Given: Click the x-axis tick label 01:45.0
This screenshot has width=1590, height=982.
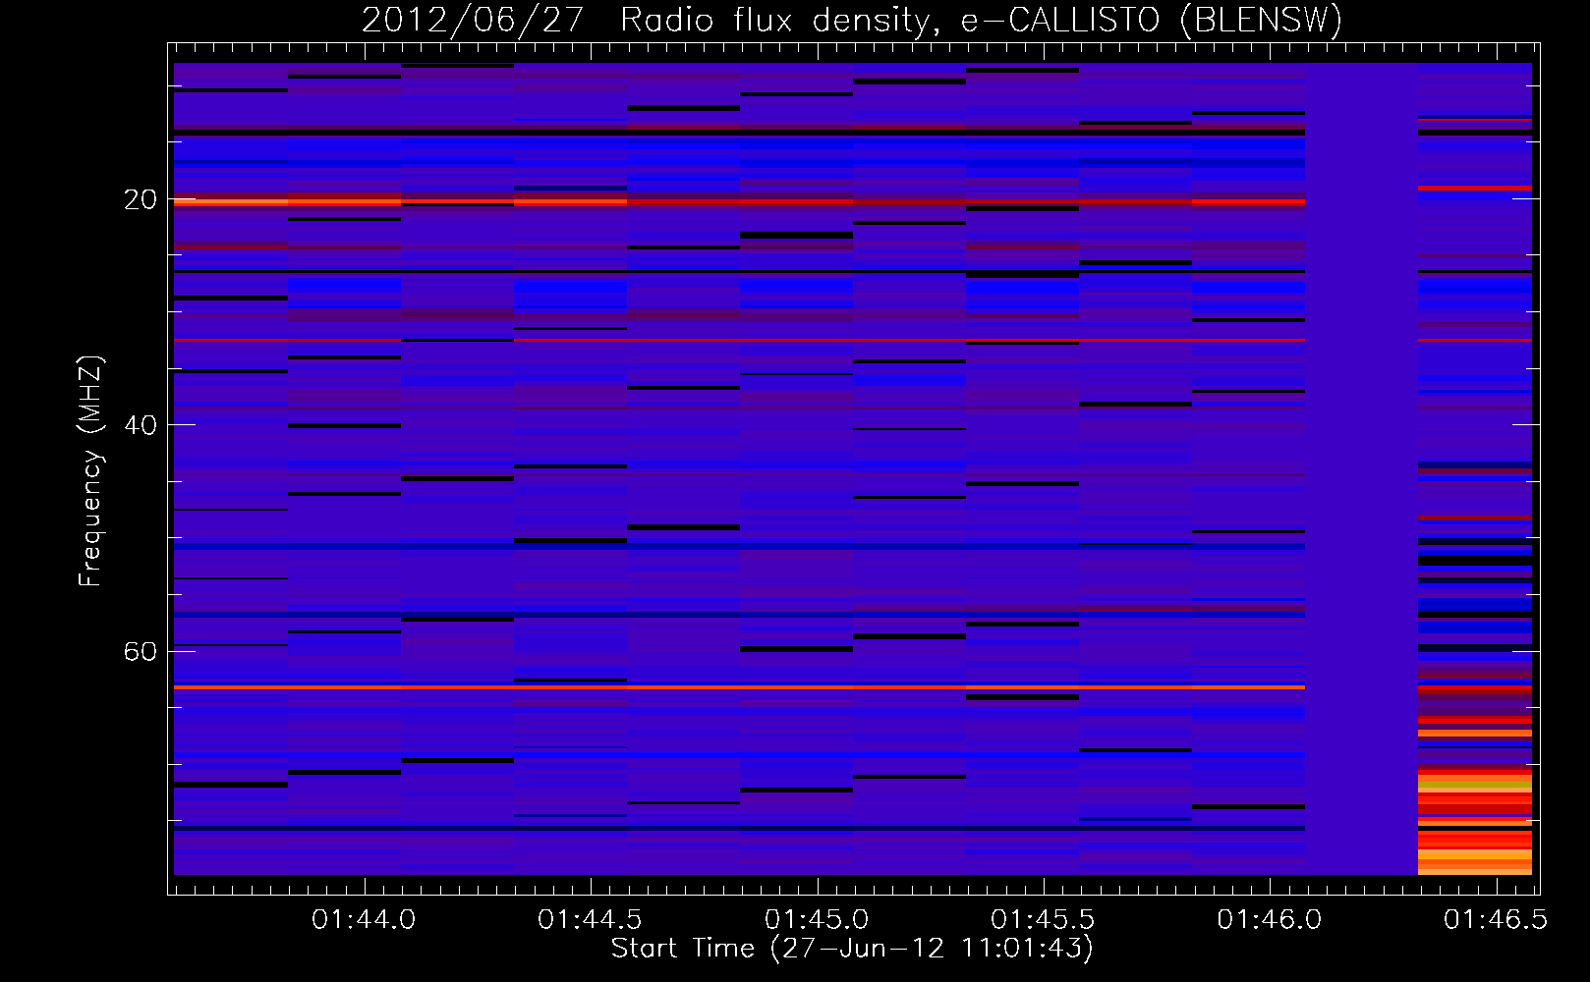Looking at the screenshot, I should pyautogui.click(x=817, y=920).
